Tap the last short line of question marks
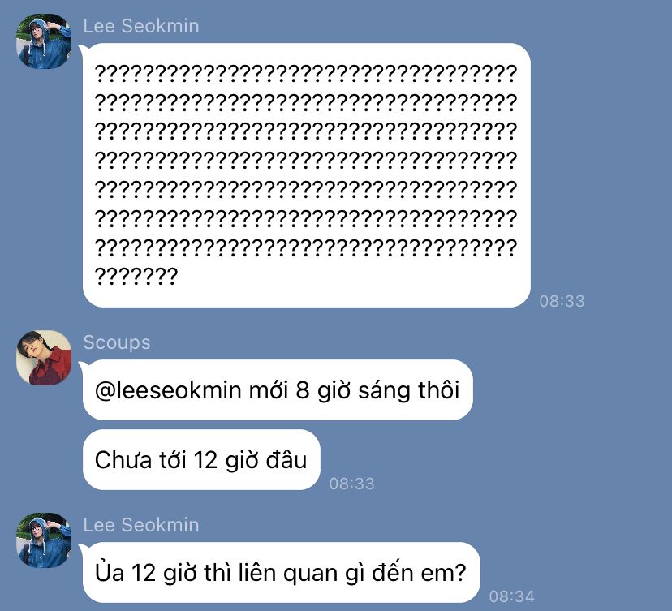The height and width of the screenshot is (611, 672). click(136, 276)
